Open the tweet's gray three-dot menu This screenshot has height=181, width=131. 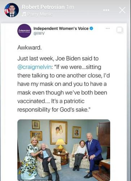pos(108,29)
